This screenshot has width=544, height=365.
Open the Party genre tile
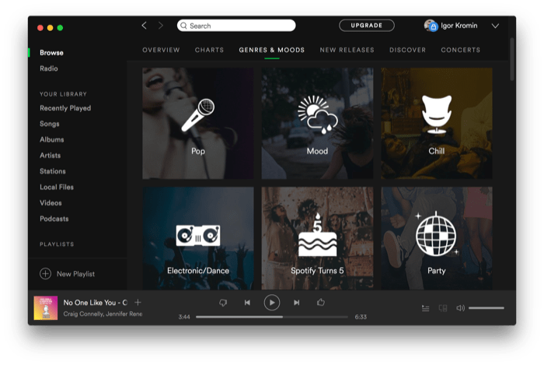437,238
